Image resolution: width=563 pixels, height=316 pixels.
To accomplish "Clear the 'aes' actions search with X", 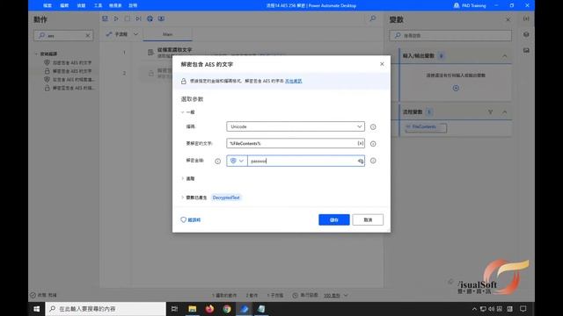I will [88, 35].
